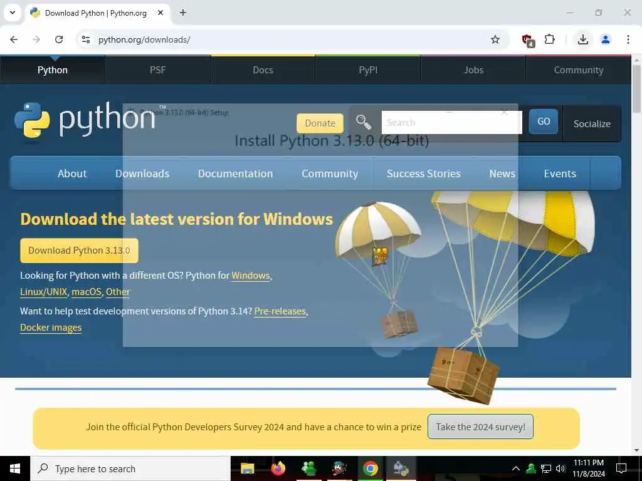Viewport: 642px width, 481px height.
Task: Close the Download Python tab
Action: pos(160,13)
